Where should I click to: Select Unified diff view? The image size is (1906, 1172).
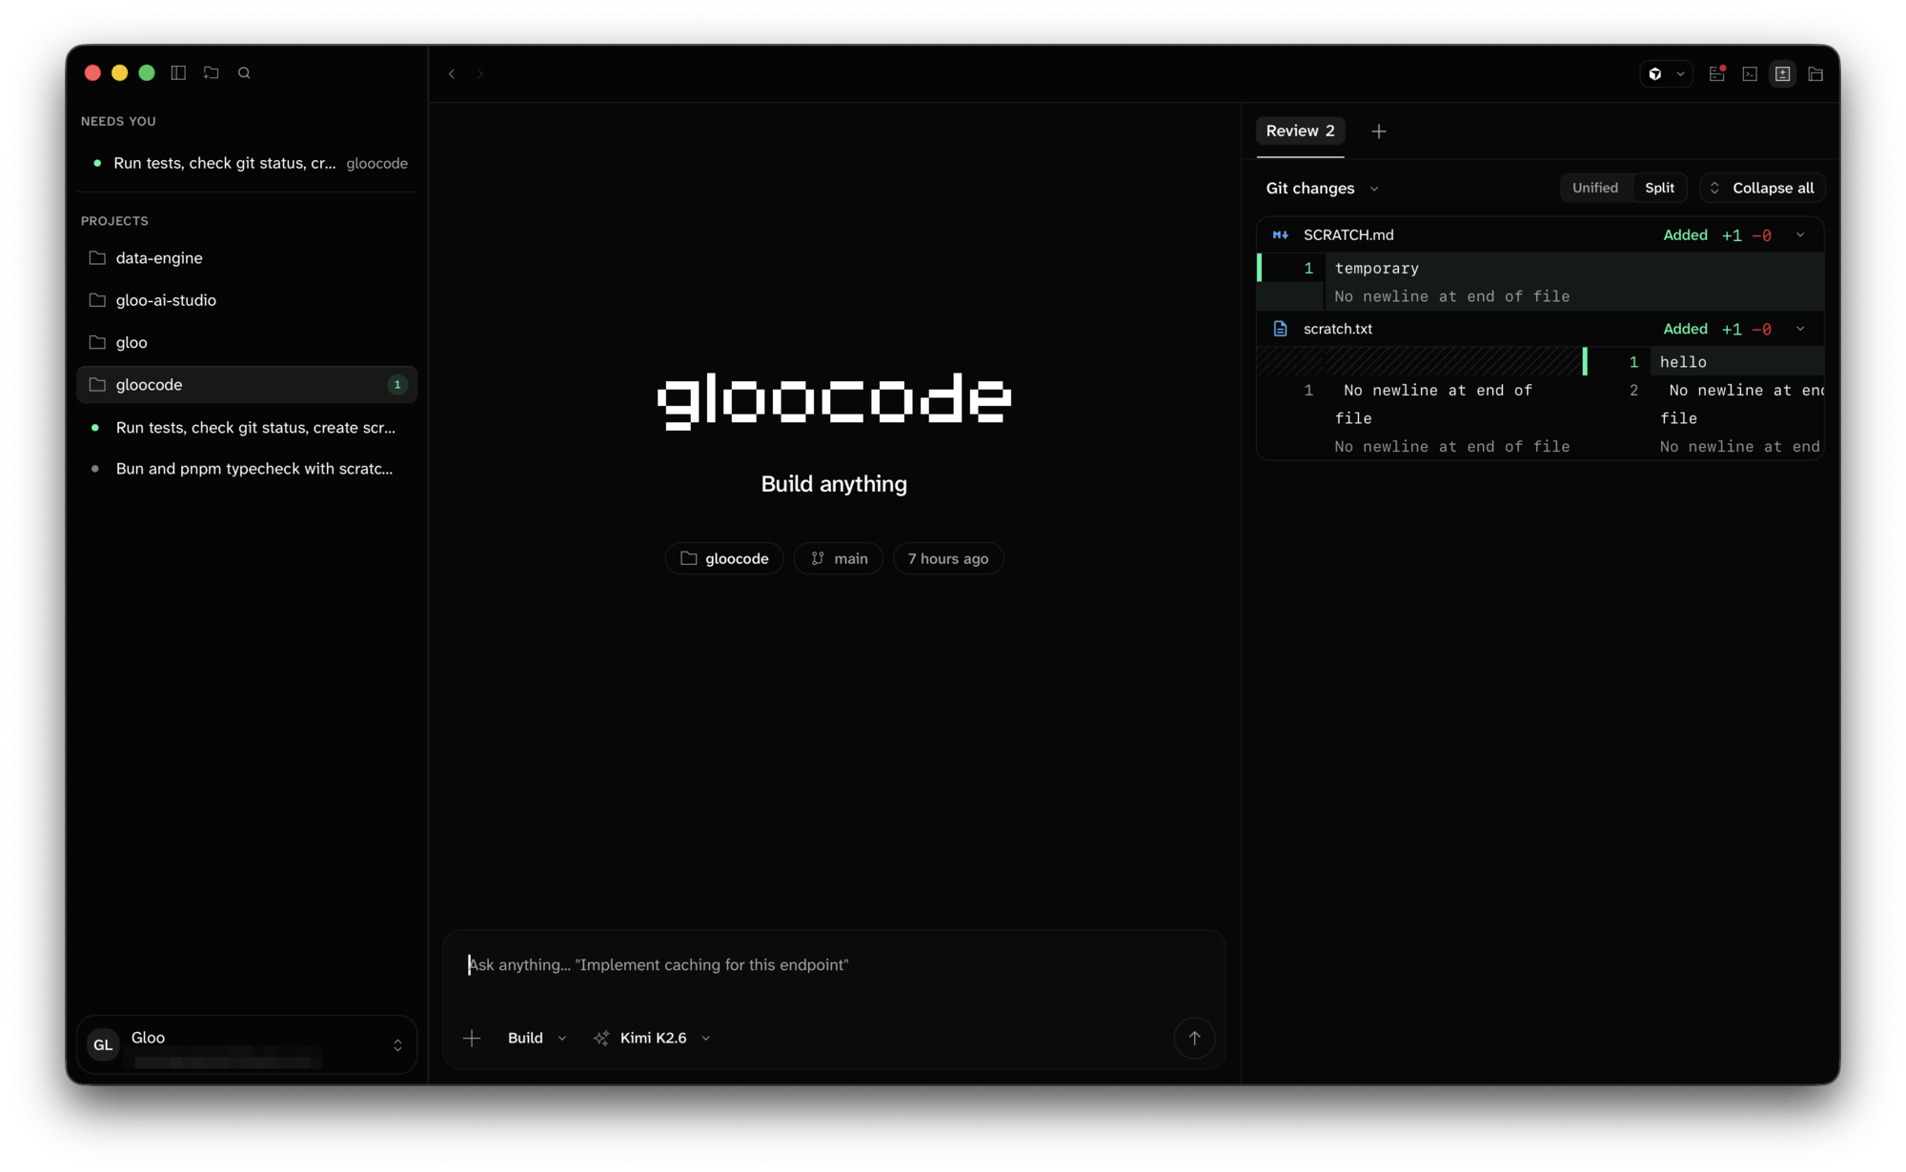1594,188
